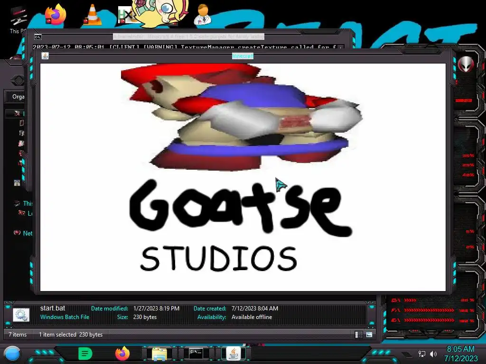Open Organize menu in Explorer window
Viewport: 486px width, 364px height.
coord(19,97)
